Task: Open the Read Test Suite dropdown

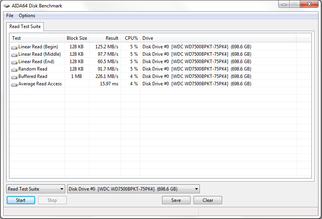Action: pos(36,189)
